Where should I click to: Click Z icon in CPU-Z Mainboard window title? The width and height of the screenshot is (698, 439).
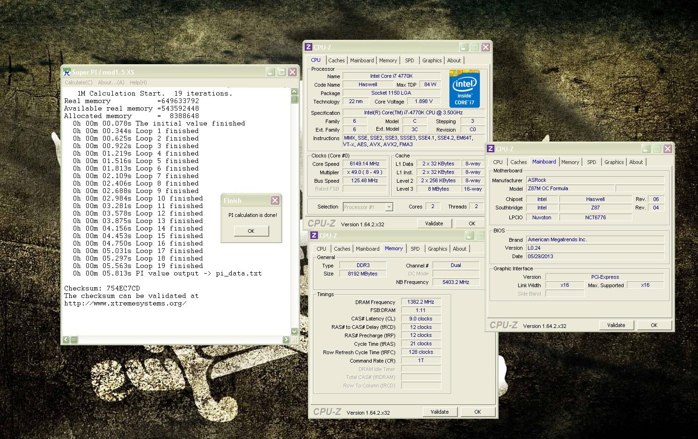(x=491, y=149)
